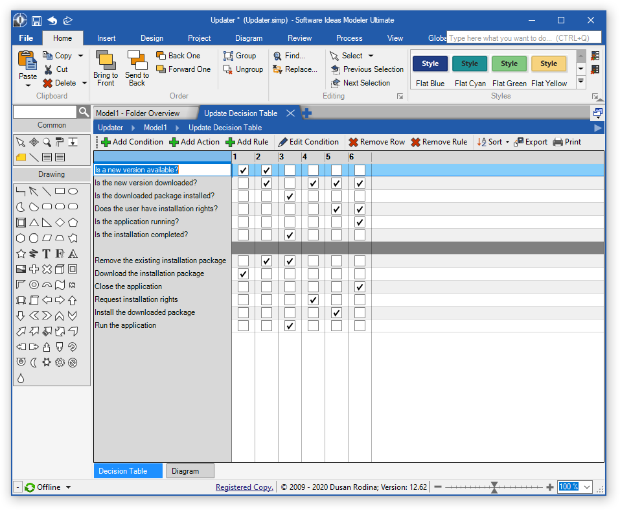Click the Ungroup icon
Viewport: 620px width, 510px height.
pyautogui.click(x=228, y=69)
